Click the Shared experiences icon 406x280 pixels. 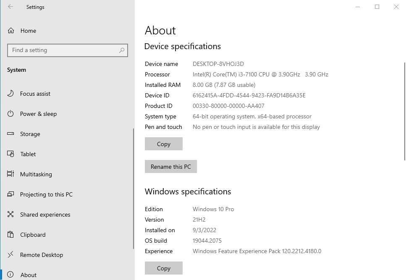pos(10,214)
